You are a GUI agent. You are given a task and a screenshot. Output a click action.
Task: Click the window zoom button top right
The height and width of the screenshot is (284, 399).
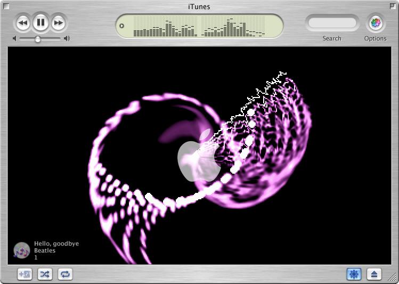(393, 6)
